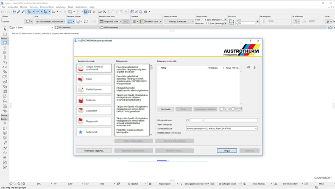Select the Marquee tool in toolbox
The image size is (335, 189).
[5, 34]
